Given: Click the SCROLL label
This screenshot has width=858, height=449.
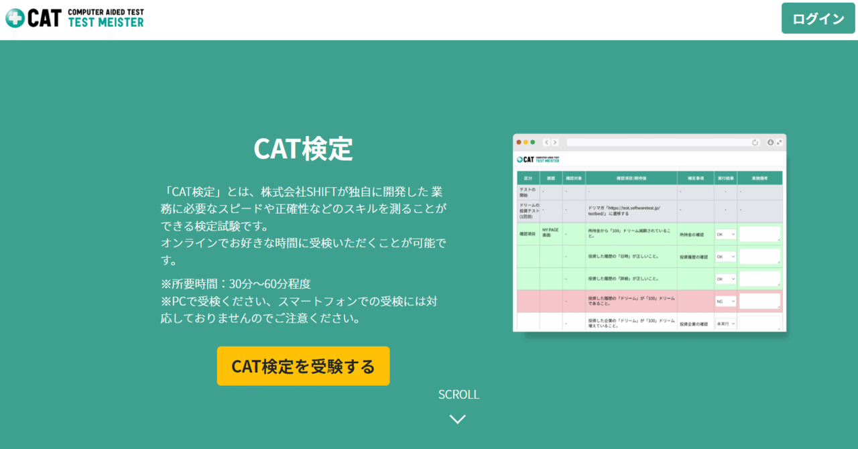Looking at the screenshot, I should coord(458,395).
